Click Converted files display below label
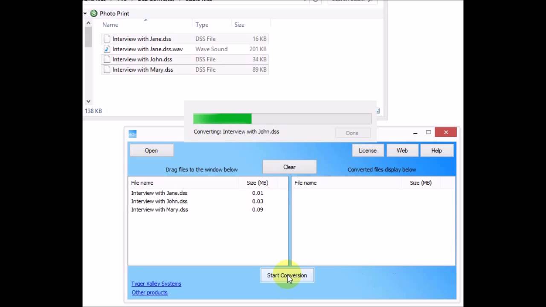This screenshot has width=546, height=307. pyautogui.click(x=382, y=170)
